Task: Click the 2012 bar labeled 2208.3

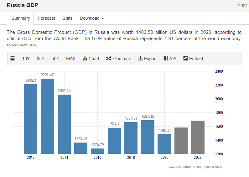Action: 31,119
